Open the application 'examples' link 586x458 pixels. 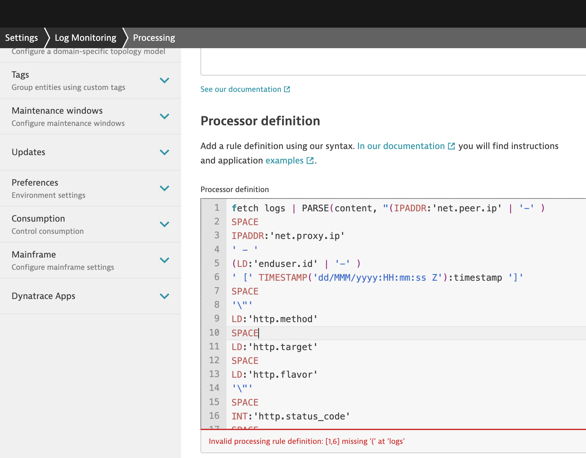pos(284,161)
